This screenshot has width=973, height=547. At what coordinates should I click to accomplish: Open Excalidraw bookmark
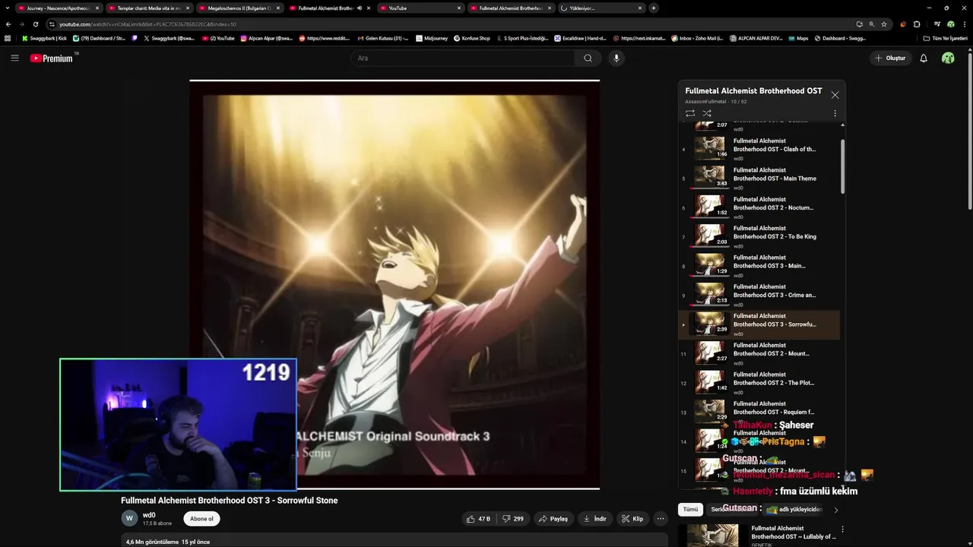[580, 38]
